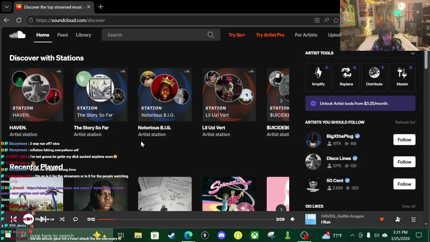Open the BigXthaPlug profile avatar

pyautogui.click(x=313, y=140)
